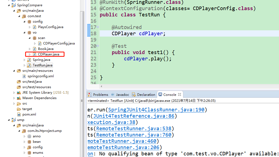Click the CDPlayer.java file icon

coord(35,54)
